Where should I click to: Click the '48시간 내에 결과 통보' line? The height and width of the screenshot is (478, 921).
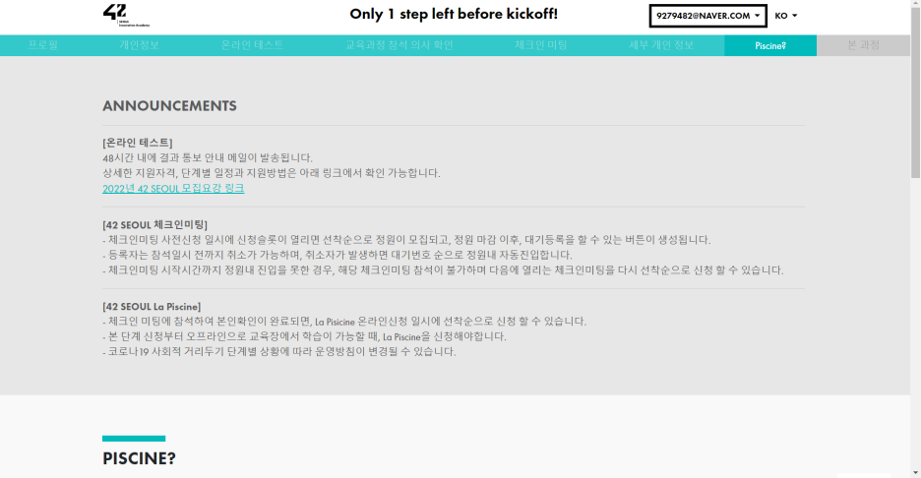point(208,158)
